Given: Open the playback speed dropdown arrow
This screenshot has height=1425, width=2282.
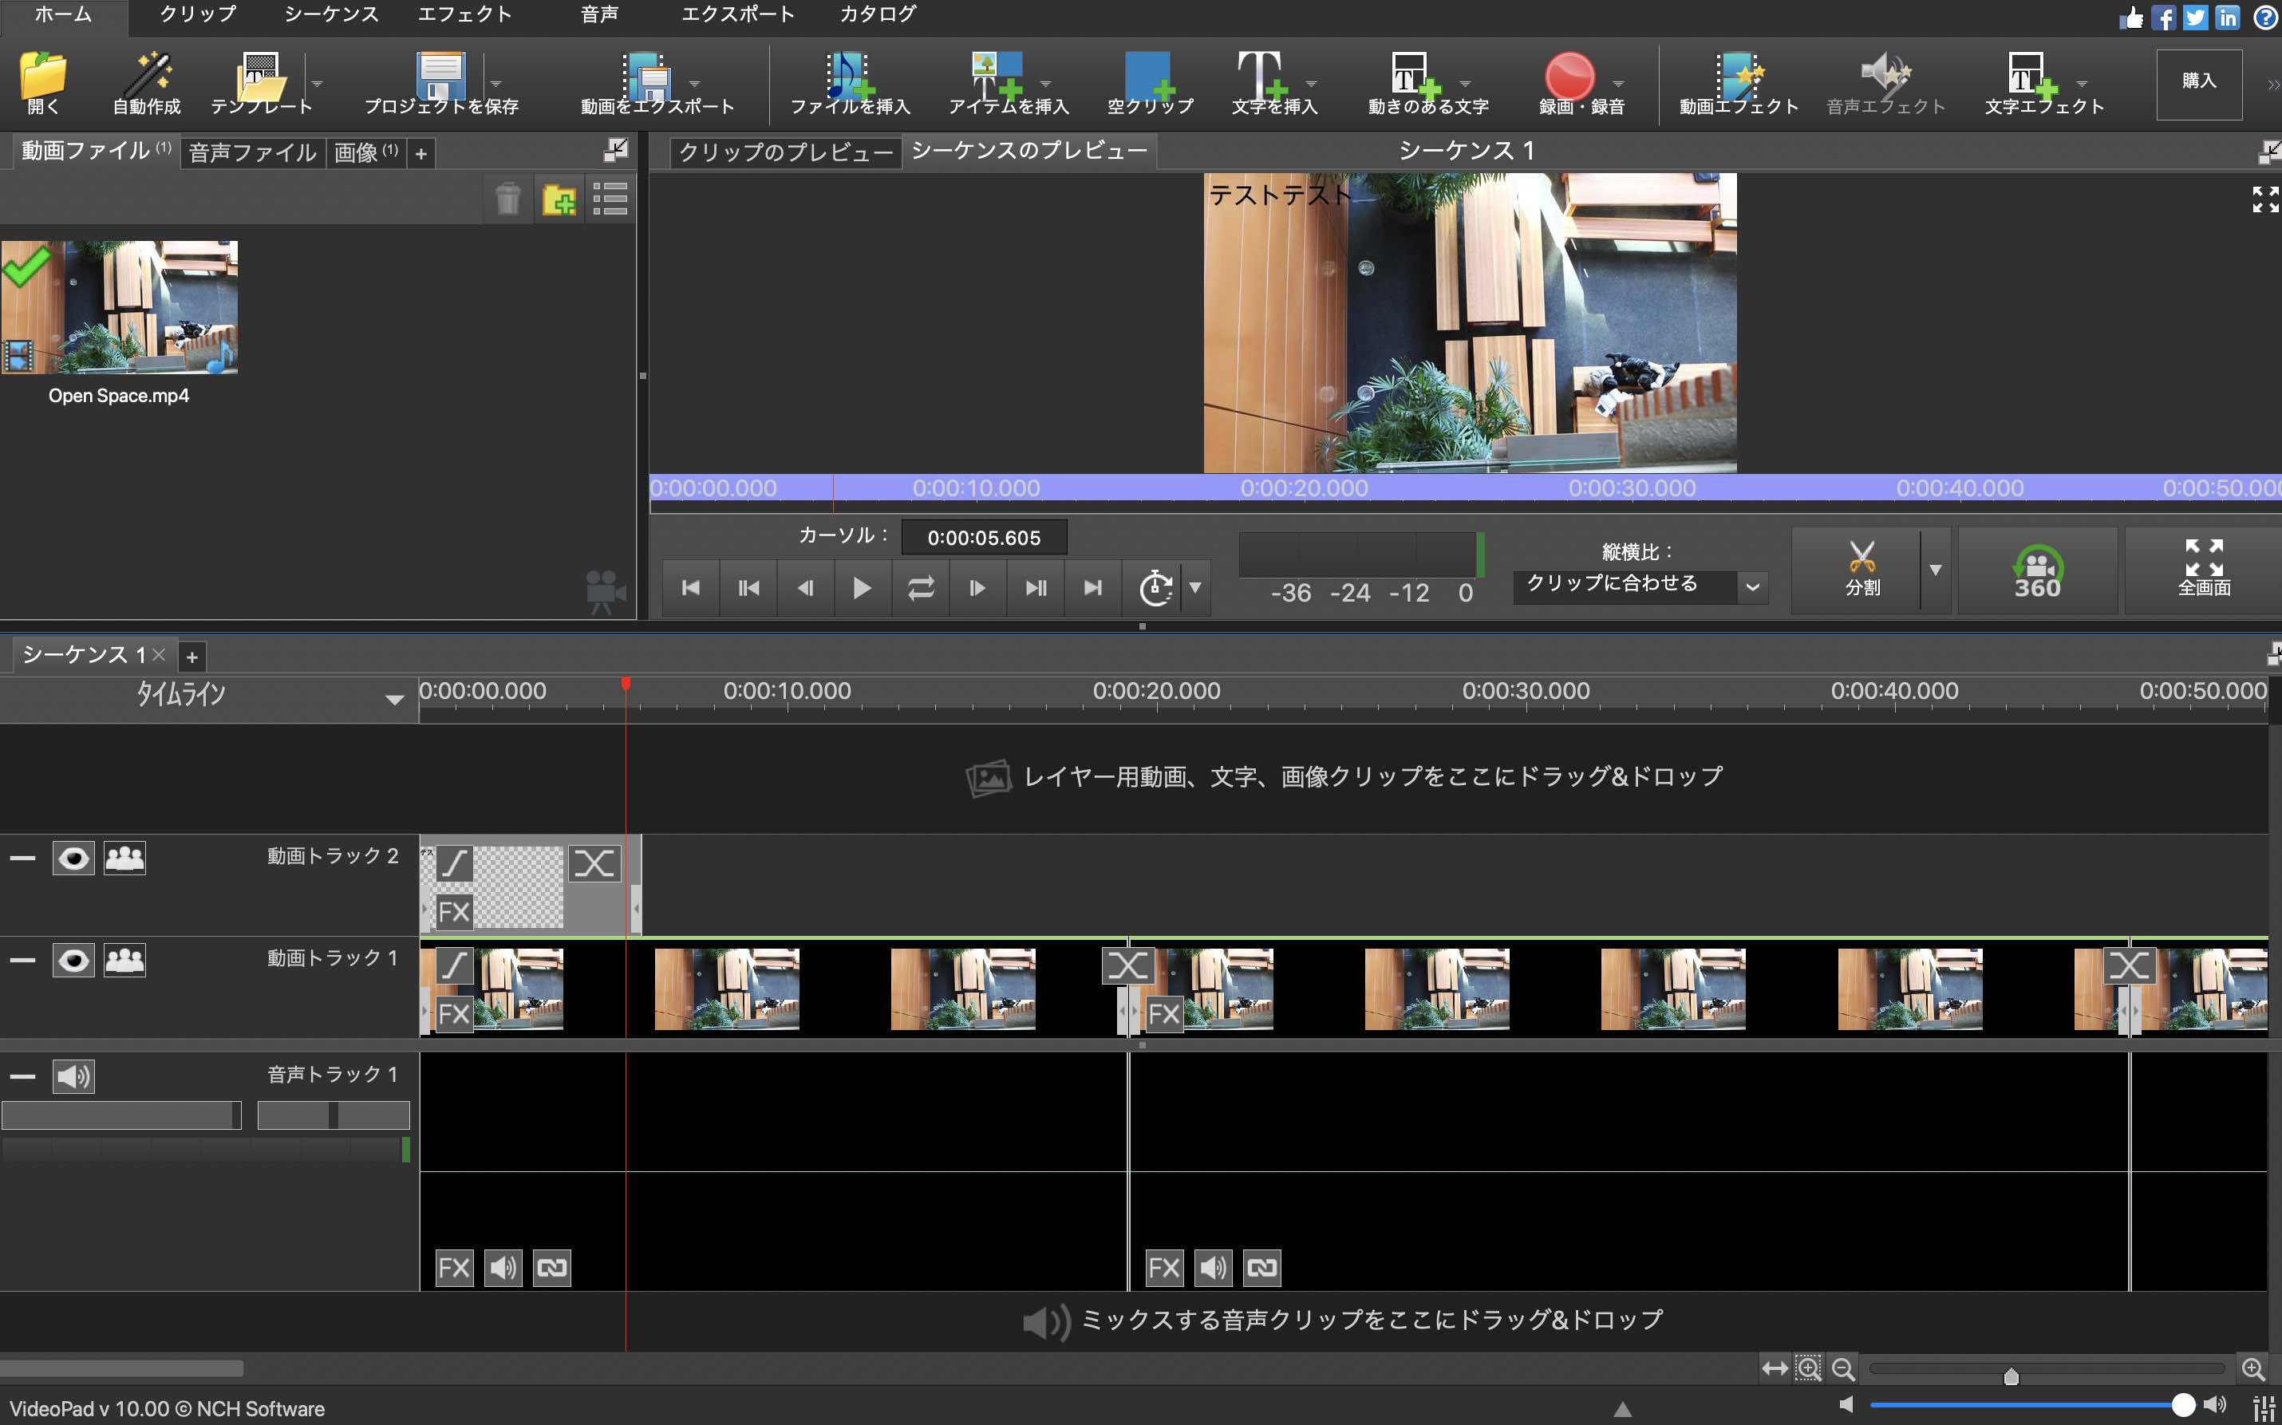Looking at the screenshot, I should (1194, 588).
